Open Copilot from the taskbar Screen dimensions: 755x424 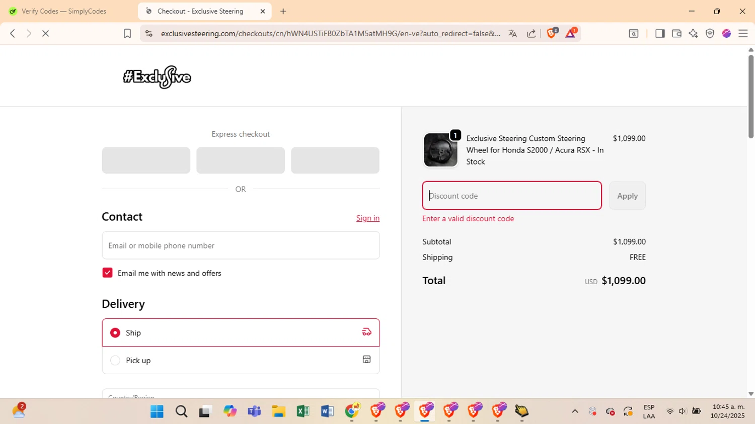click(x=230, y=411)
